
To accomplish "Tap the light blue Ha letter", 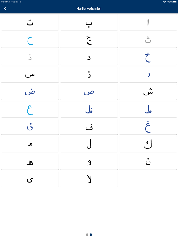I will click(x=30, y=40).
